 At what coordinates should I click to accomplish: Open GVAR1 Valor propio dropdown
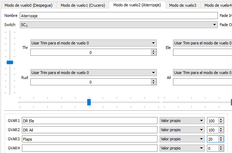[x=182, y=121]
